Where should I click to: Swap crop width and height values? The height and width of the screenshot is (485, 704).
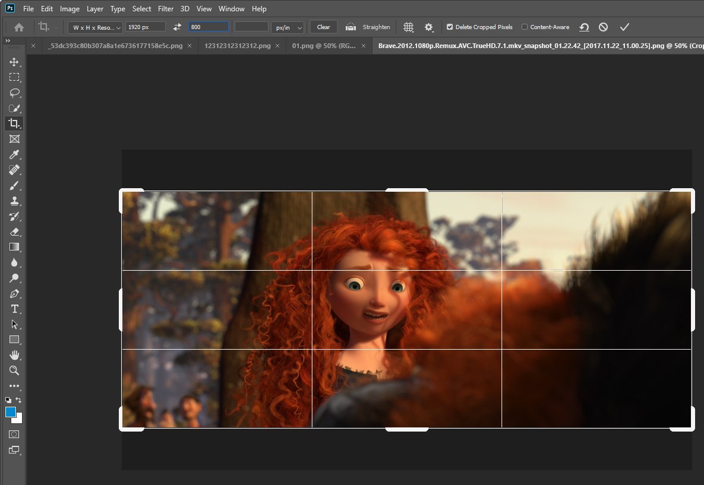(177, 27)
